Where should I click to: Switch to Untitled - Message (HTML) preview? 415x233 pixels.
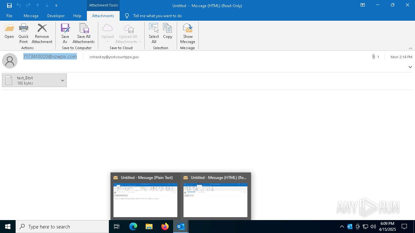point(215,196)
